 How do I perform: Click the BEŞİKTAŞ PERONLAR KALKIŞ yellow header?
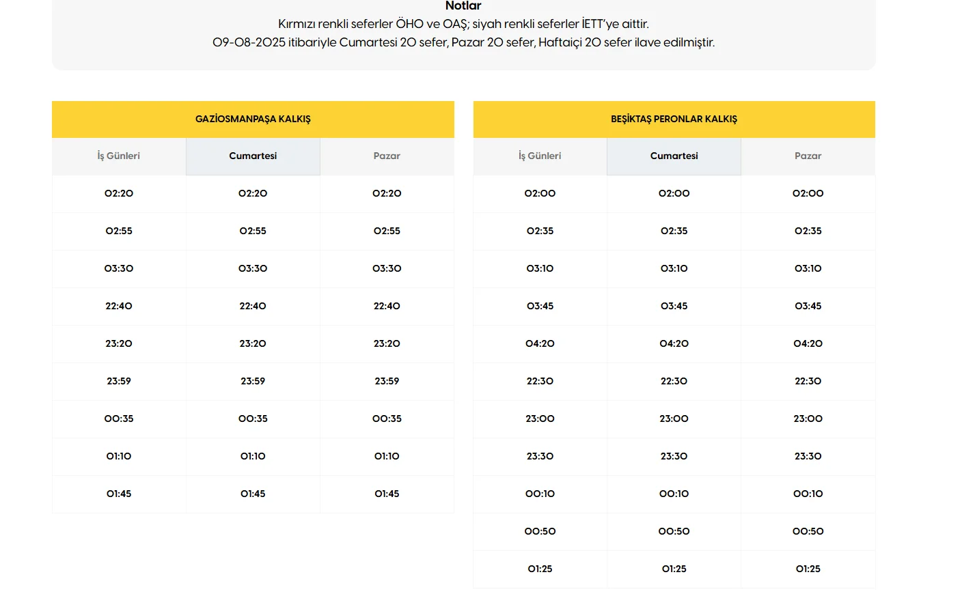pos(674,119)
